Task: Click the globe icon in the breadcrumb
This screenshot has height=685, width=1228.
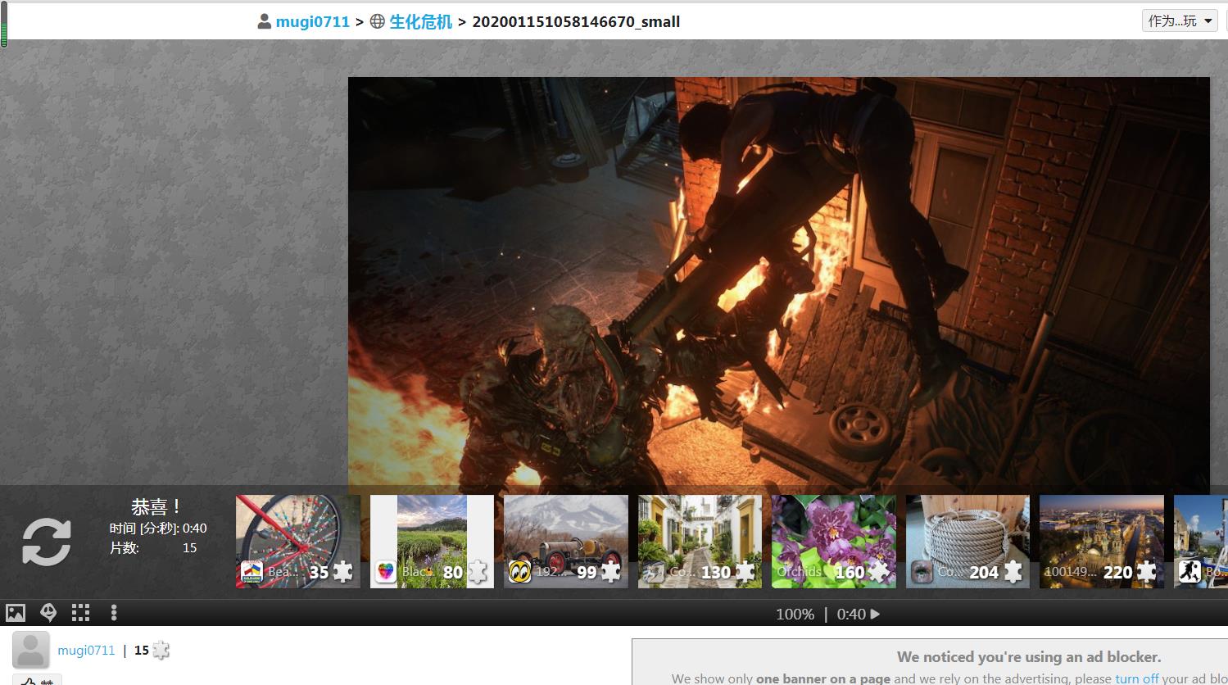Action: pyautogui.click(x=378, y=22)
